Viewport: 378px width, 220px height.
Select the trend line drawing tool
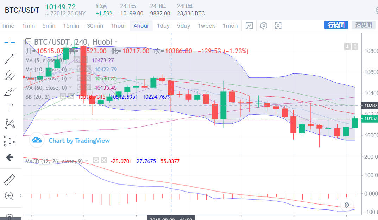pyautogui.click(x=10, y=59)
